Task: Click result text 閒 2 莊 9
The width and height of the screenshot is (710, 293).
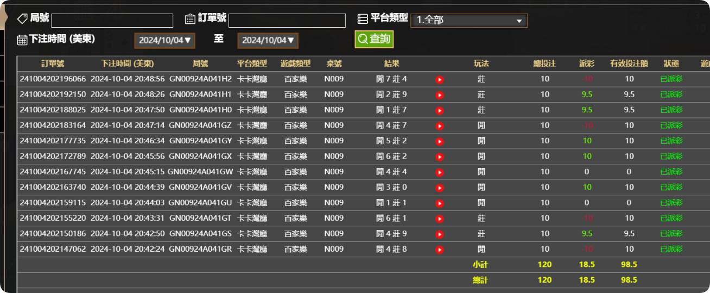Action: [x=391, y=94]
